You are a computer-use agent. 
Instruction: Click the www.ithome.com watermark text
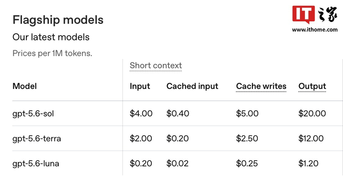point(315,30)
